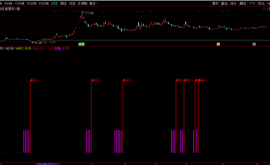This screenshot has width=270, height=165.
Task: Expand the 更多 periods menu
Action: click(x=94, y=3)
